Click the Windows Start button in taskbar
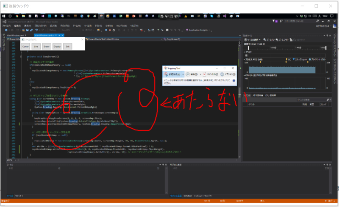This screenshot has height=207, width=339. click(4, 16)
